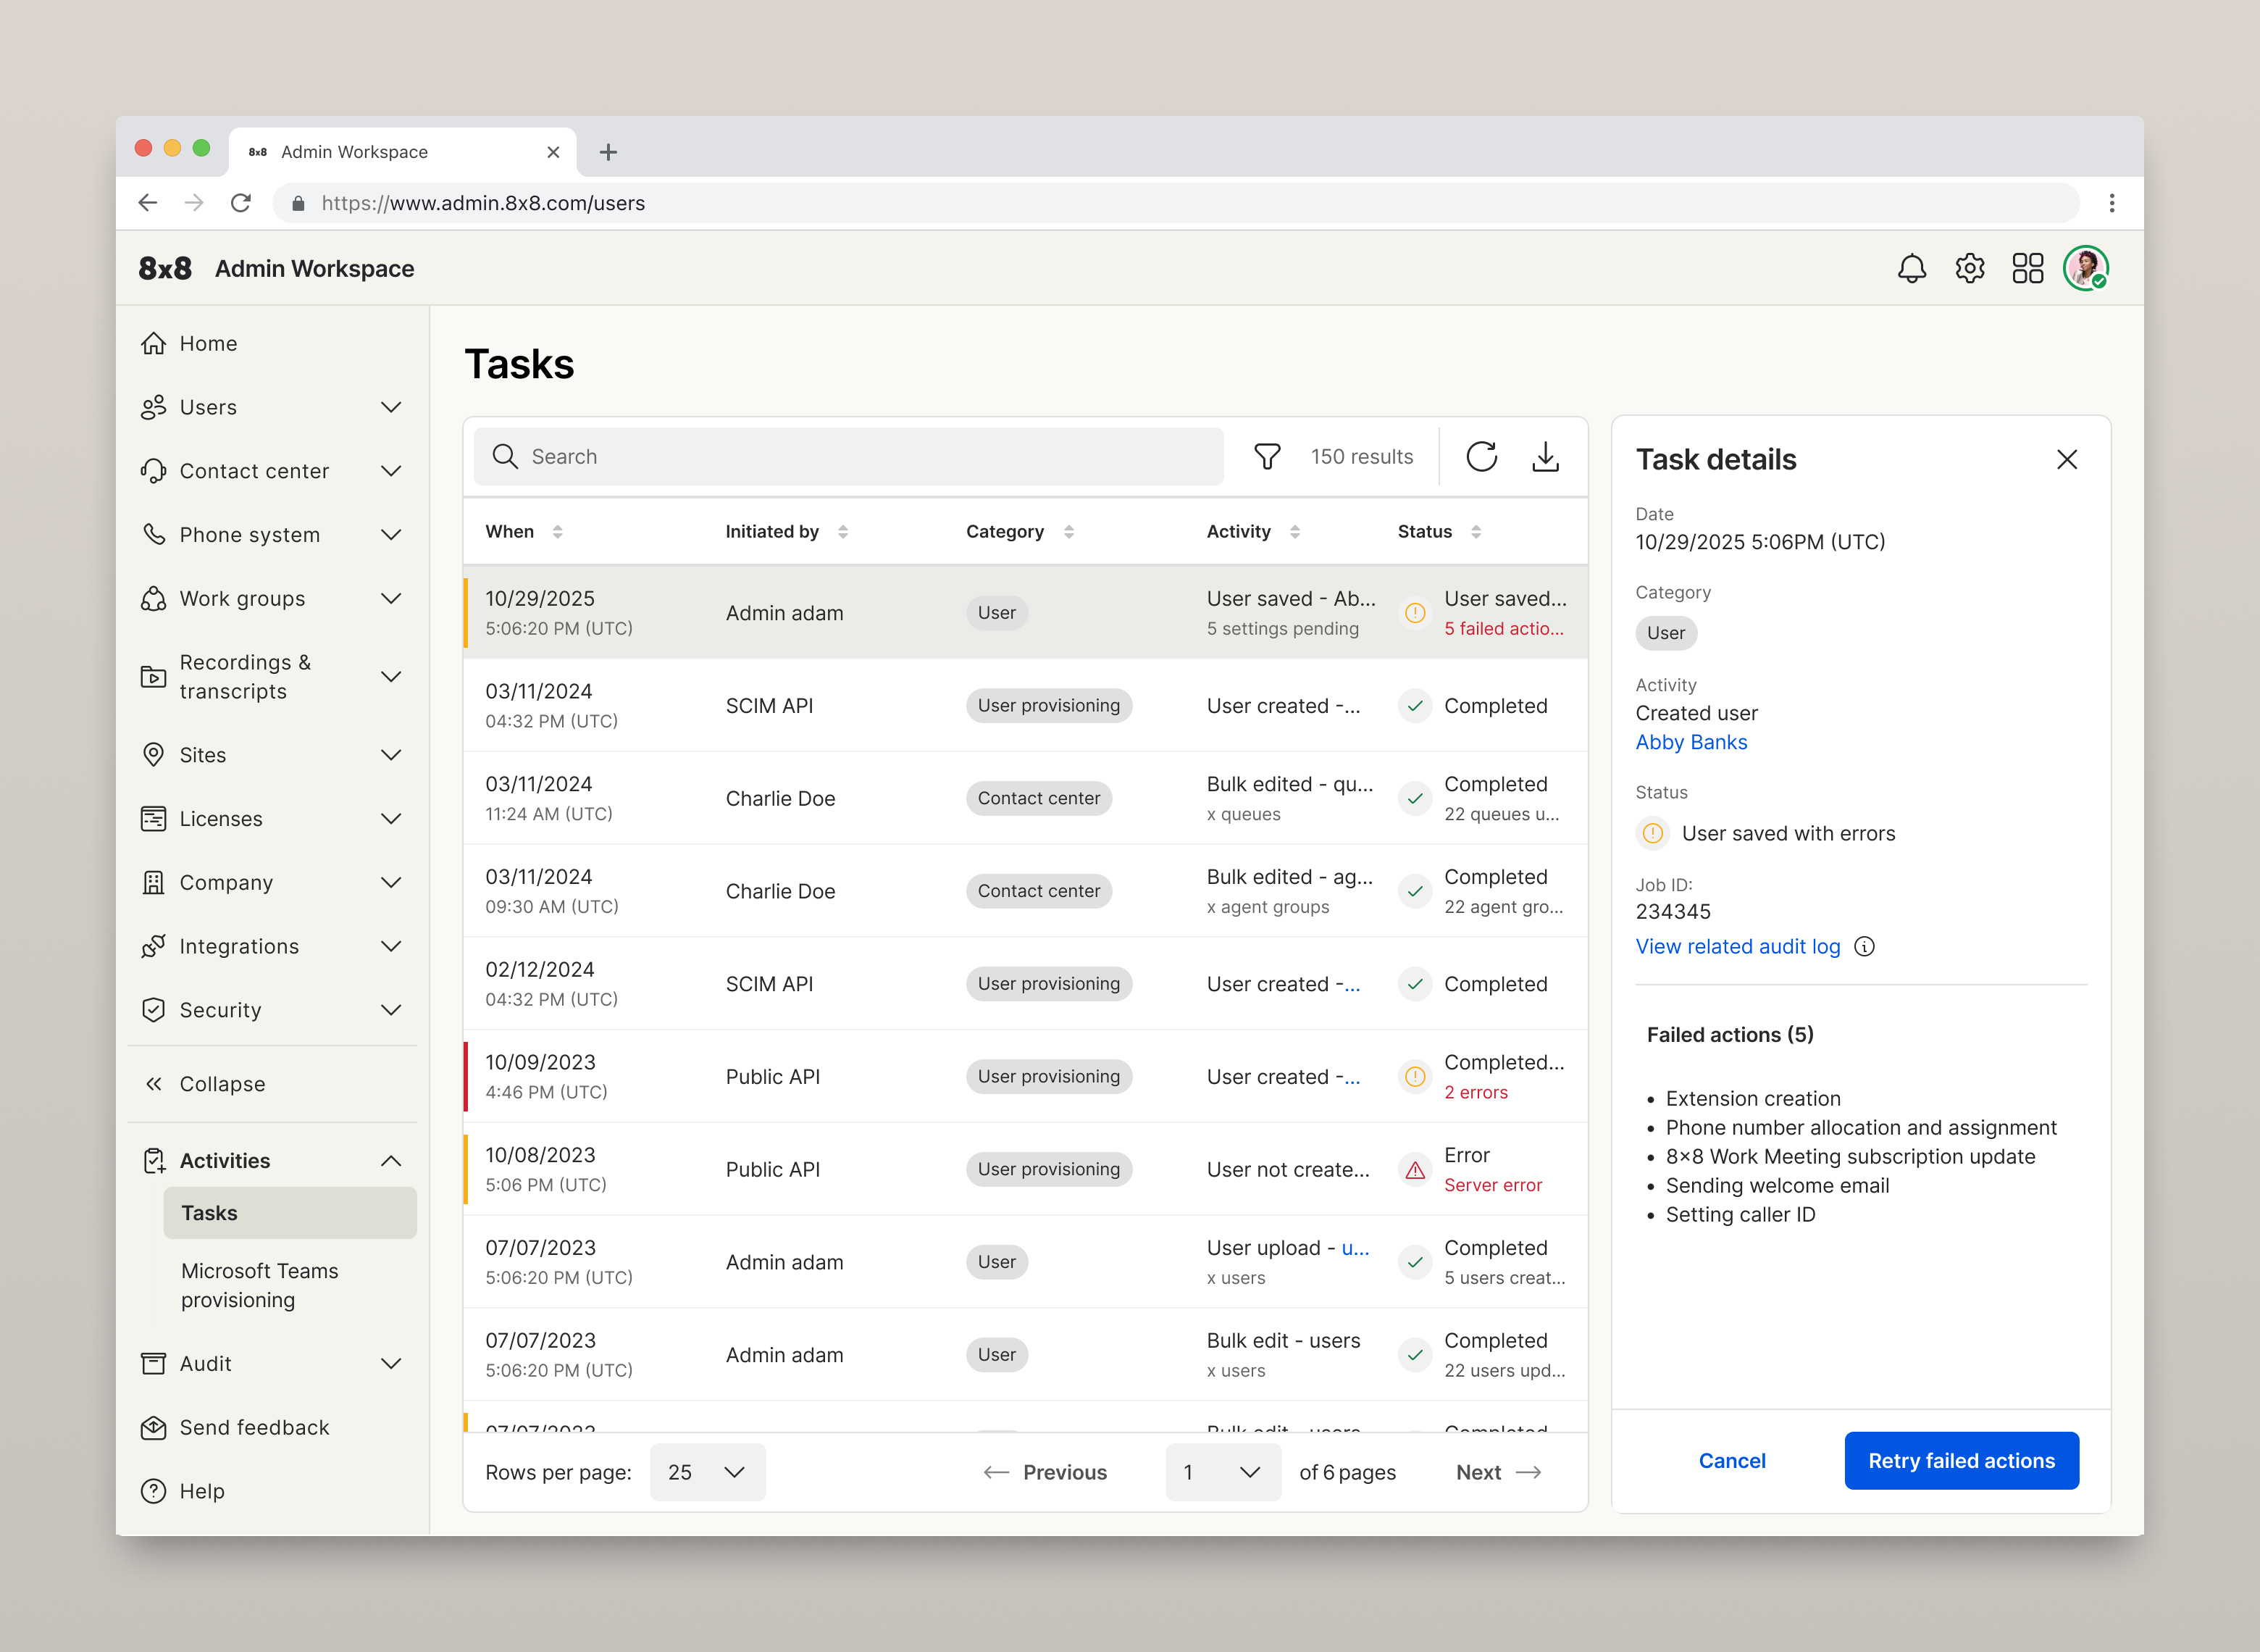Refresh the tasks list

pos(1481,457)
